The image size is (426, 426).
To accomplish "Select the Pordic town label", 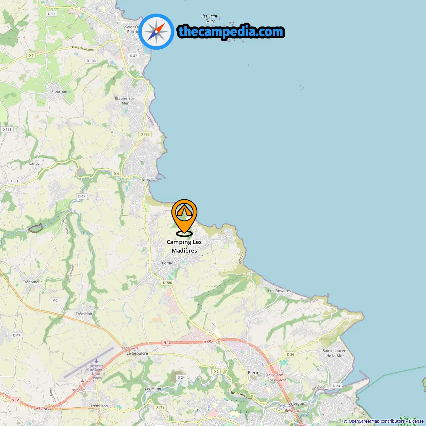I will click(167, 263).
